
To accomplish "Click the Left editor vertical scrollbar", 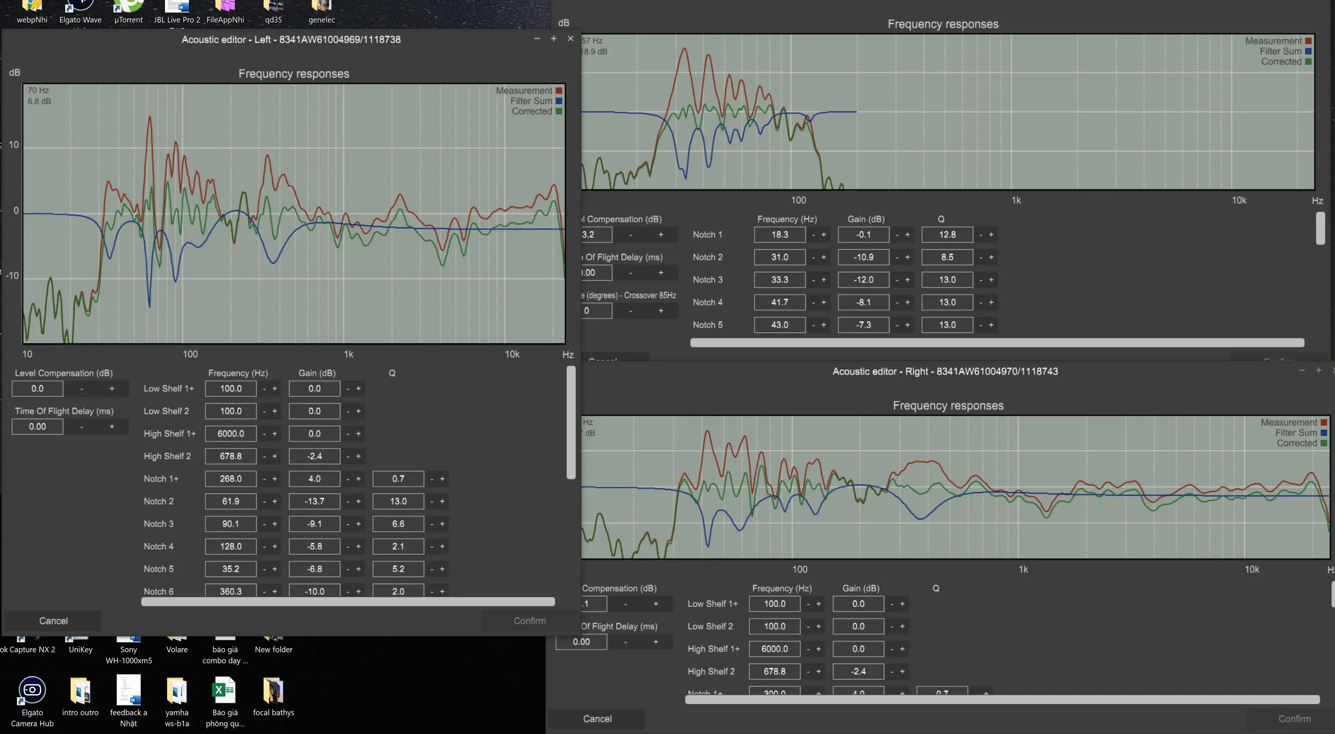I will tap(571, 422).
